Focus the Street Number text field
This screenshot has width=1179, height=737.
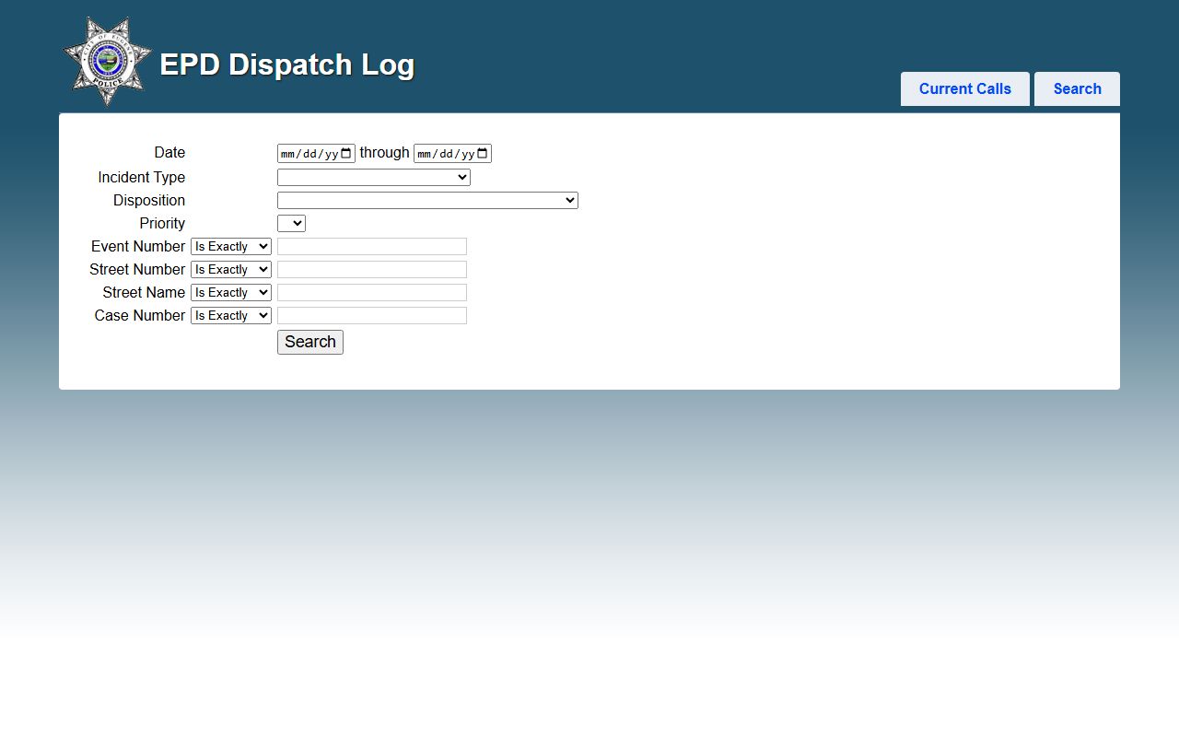(x=372, y=269)
